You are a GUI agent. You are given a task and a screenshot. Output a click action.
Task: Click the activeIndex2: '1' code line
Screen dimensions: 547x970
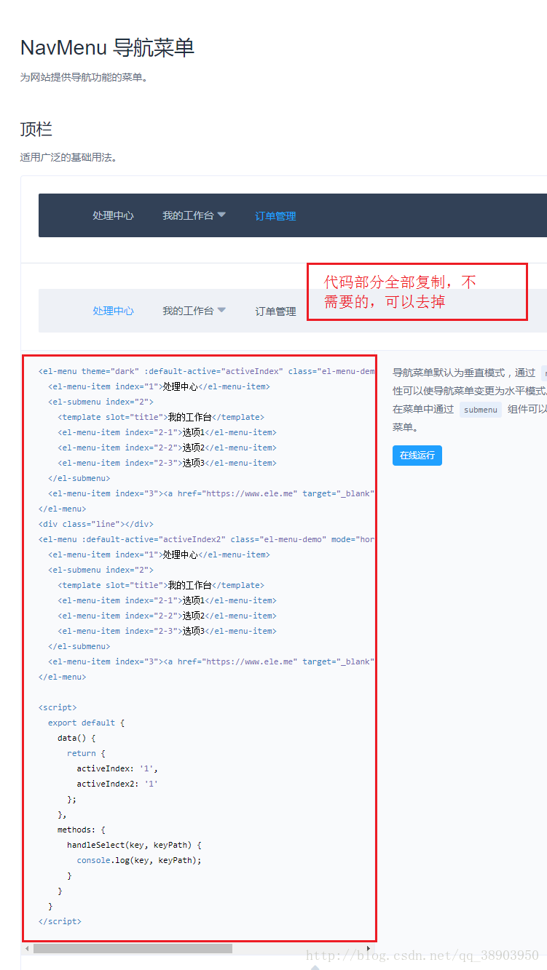(x=117, y=784)
